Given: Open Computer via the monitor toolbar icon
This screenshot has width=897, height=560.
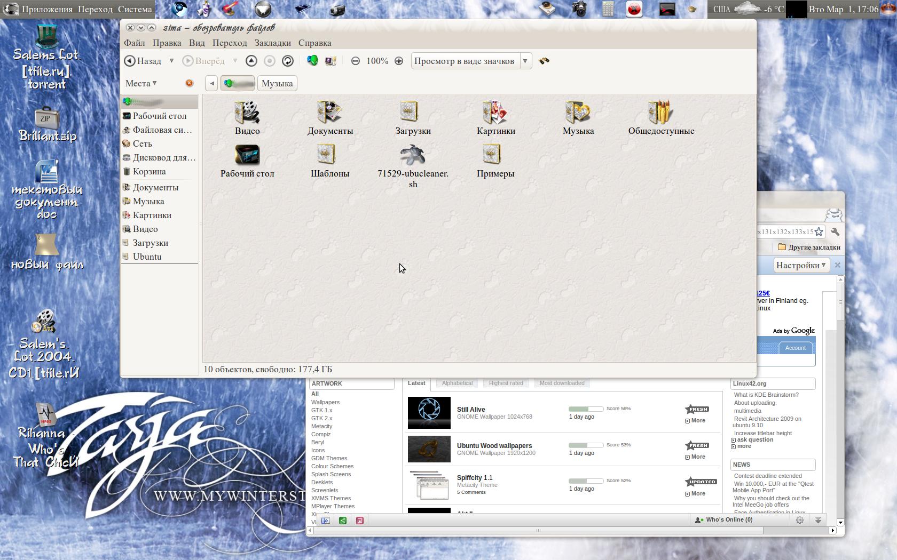Looking at the screenshot, I should pos(331,61).
